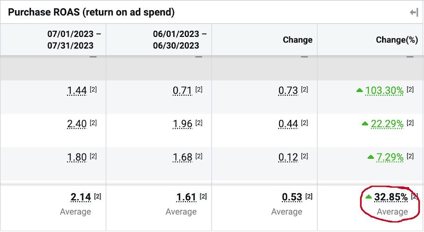Click the green up arrow beside 103.30%

359,91
